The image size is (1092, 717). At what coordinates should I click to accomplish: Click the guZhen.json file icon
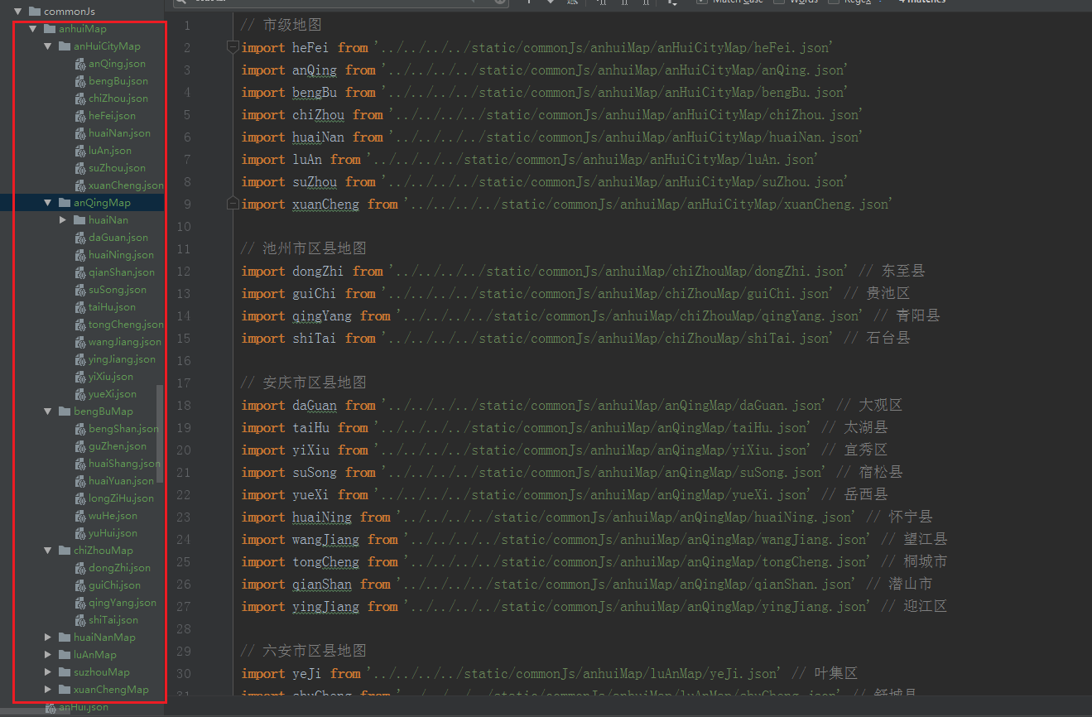[80, 446]
